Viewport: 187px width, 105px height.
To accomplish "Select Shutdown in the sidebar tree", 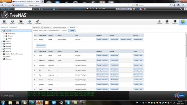I will [x=9, y=59].
